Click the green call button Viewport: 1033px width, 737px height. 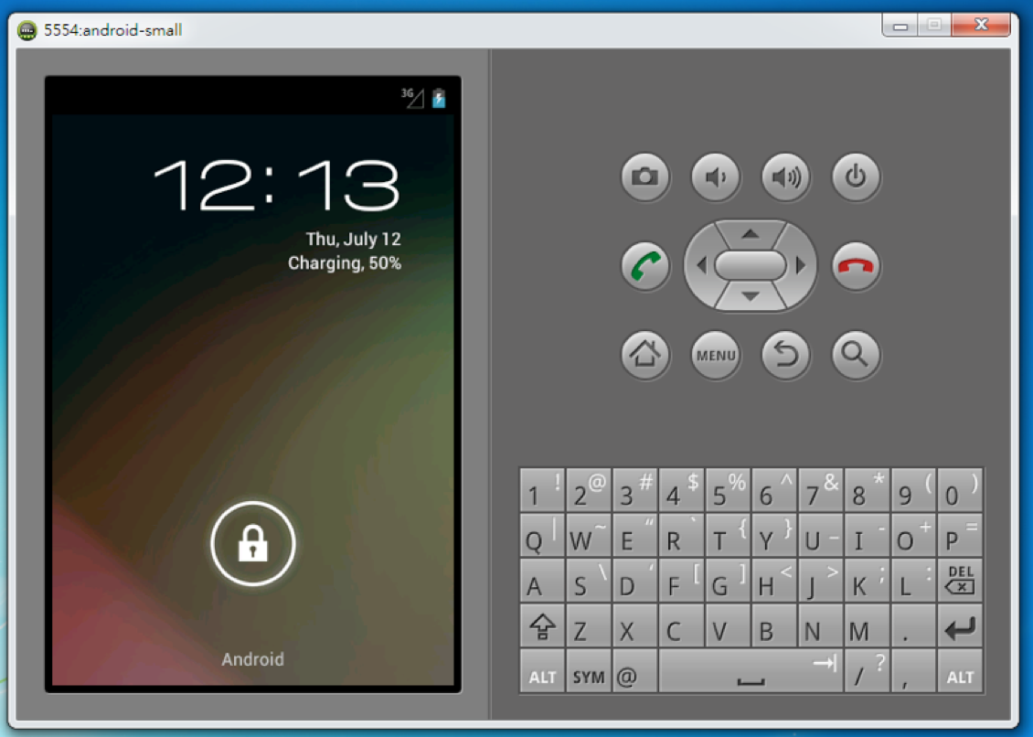coord(645,266)
